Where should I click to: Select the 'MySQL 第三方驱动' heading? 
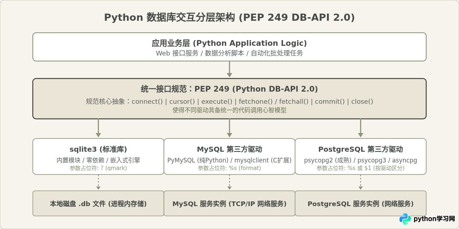pos(229,149)
